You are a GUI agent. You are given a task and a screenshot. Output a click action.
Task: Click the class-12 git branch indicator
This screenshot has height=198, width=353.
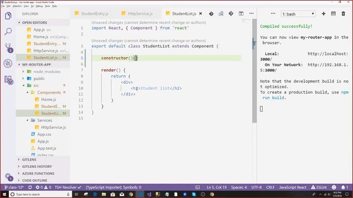14,187
